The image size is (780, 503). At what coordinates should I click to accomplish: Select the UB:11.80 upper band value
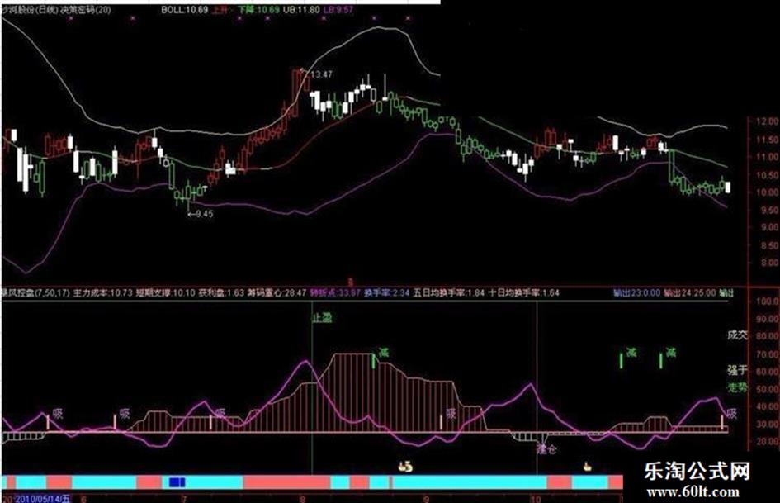[x=301, y=9]
